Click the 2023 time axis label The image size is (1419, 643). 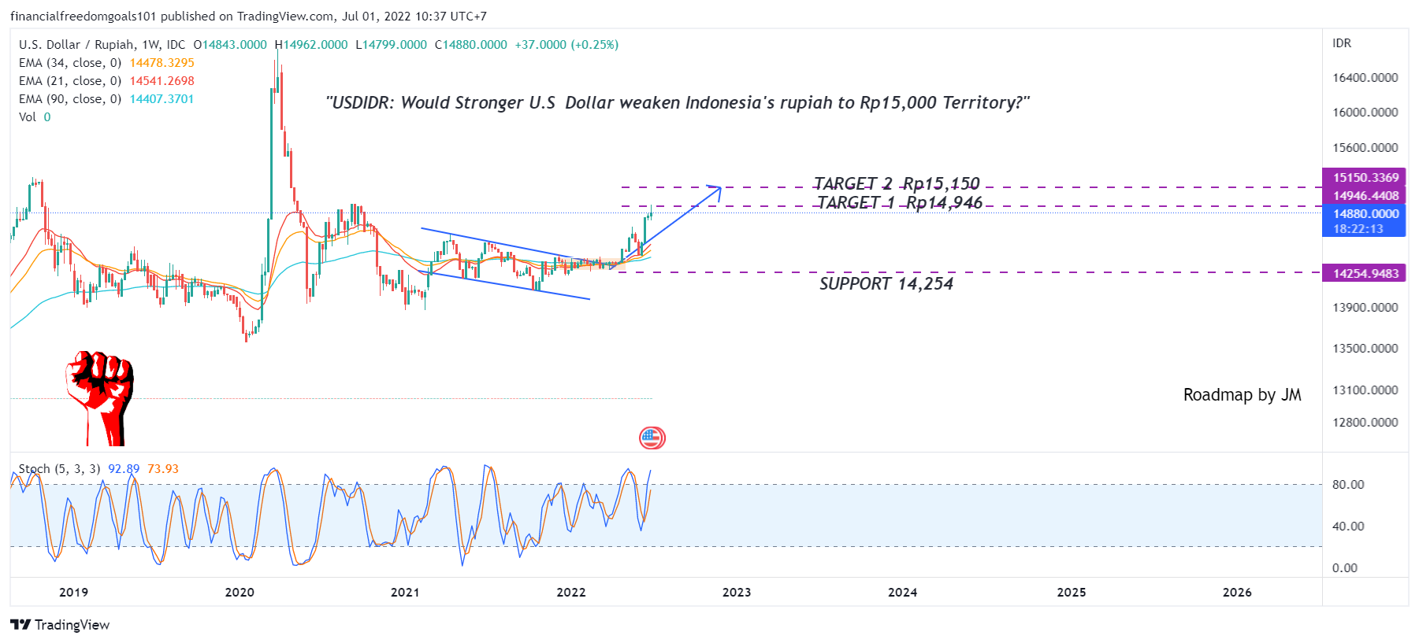click(x=737, y=593)
